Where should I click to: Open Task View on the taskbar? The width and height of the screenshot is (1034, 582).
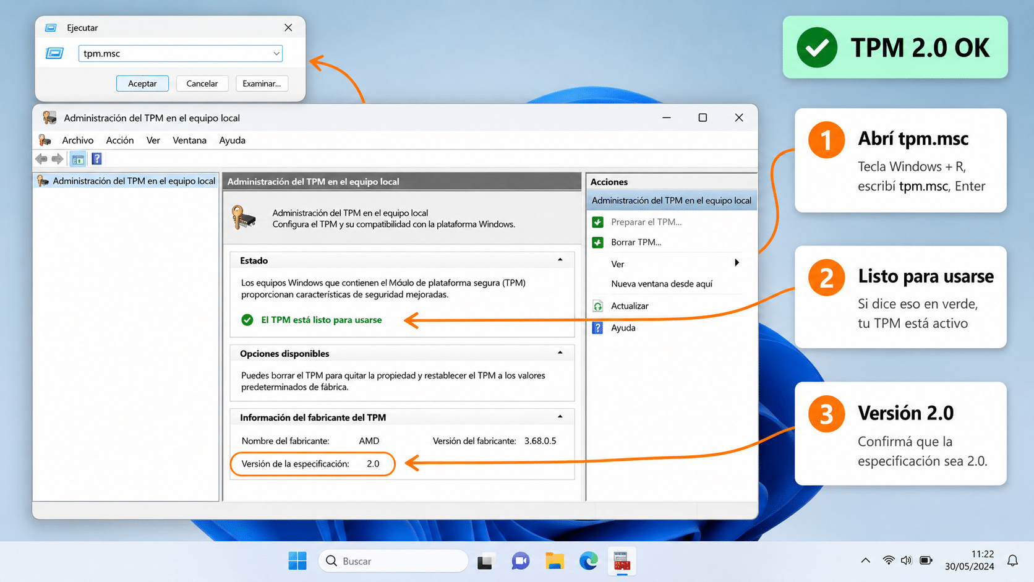pyautogui.click(x=485, y=561)
